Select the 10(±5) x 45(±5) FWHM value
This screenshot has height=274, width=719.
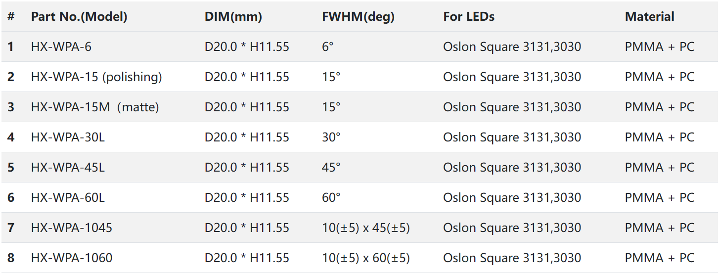coord(366,228)
